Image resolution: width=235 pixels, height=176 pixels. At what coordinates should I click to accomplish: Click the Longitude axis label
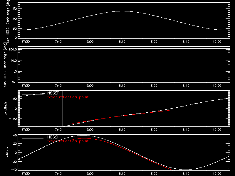pos(5,109)
